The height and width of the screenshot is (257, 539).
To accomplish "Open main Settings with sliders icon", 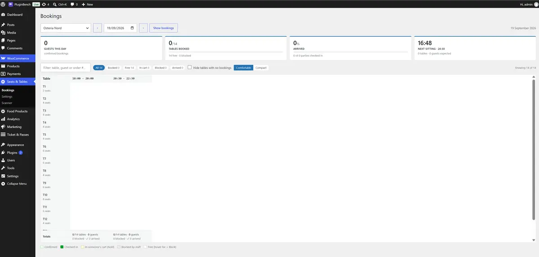I will 18,176.
